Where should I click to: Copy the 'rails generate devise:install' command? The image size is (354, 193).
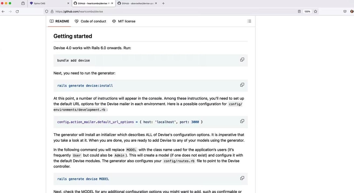click(x=242, y=85)
